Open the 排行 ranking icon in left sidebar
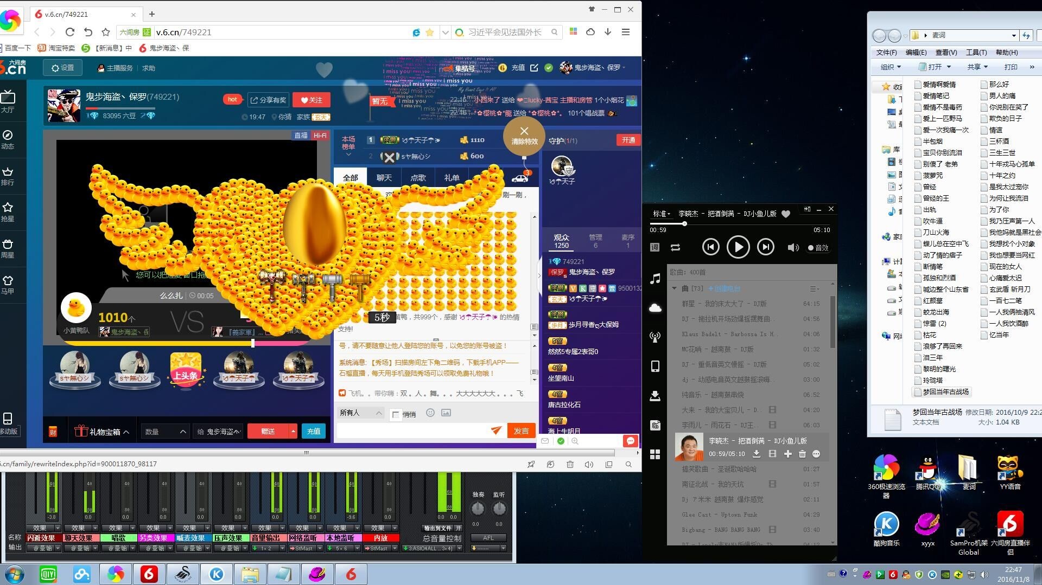This screenshot has width=1042, height=585. 8,176
